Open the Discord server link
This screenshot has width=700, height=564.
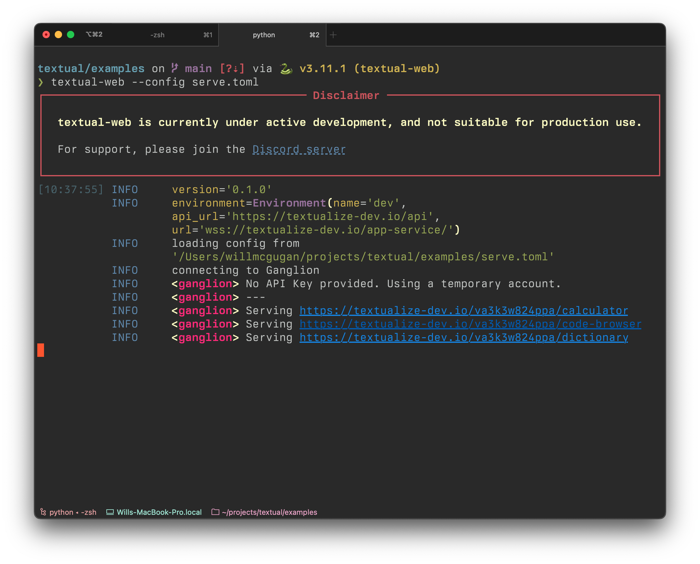point(299,149)
